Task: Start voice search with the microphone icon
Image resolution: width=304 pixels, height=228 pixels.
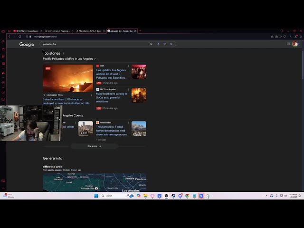Action: pos(158,44)
